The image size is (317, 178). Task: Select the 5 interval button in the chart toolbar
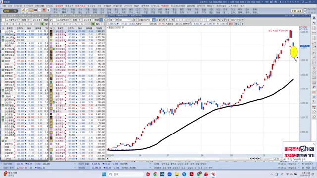tap(182, 20)
